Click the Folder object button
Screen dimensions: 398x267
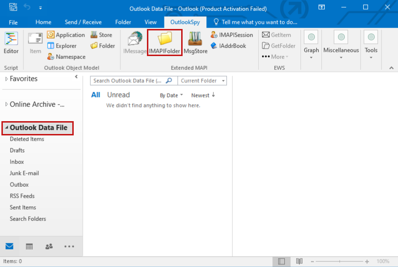point(103,46)
